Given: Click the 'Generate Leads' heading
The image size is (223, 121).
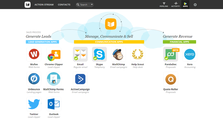Looking at the screenshot, I should coord(39,37).
